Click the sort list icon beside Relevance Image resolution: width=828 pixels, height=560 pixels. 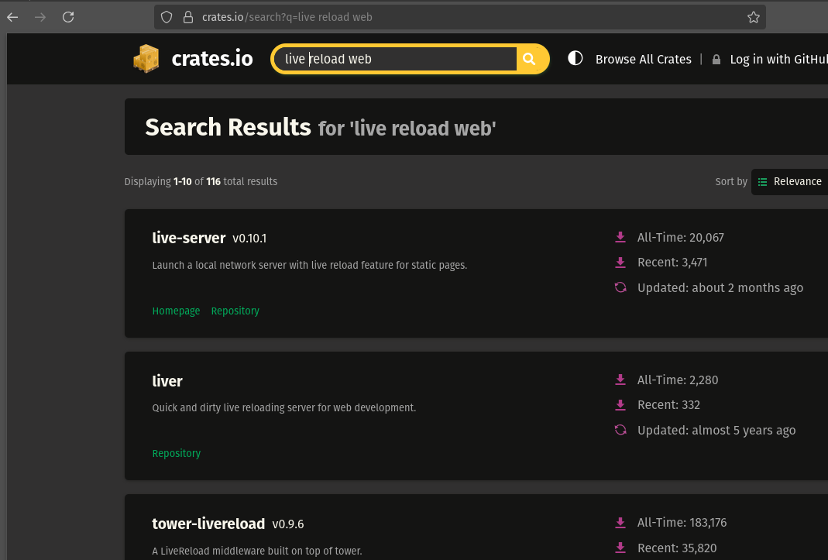click(x=762, y=182)
